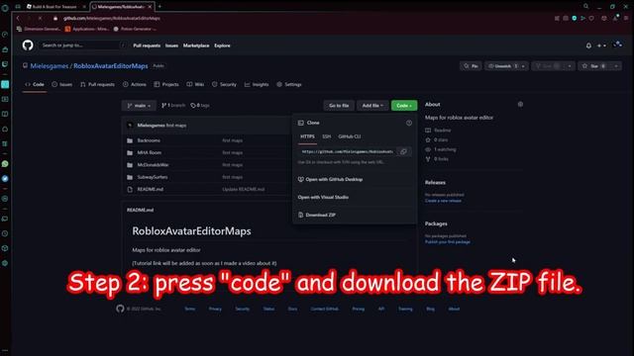Open the repository Settings tab
The height and width of the screenshot is (356, 634).
289,84
